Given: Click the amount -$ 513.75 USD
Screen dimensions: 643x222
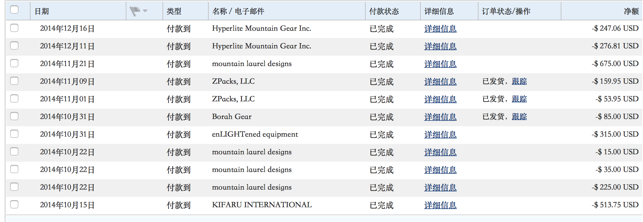Looking at the screenshot, I should pos(615,205).
